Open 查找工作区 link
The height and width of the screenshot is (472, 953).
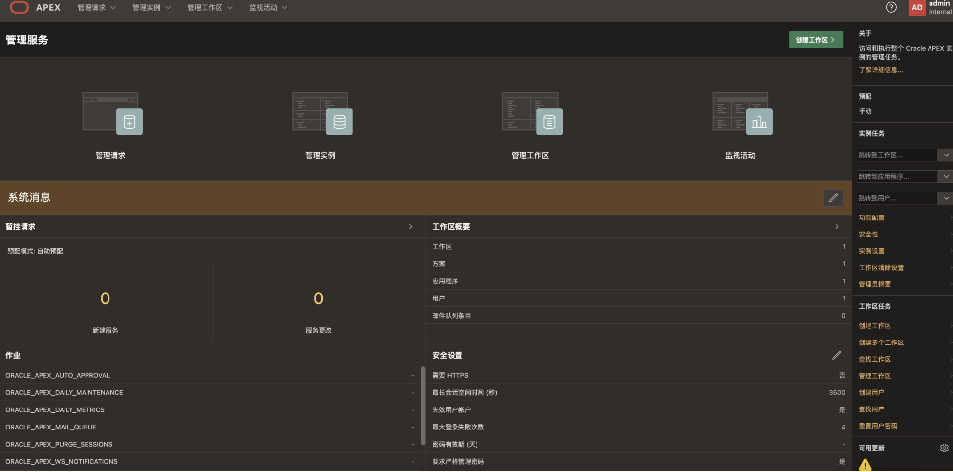point(875,359)
